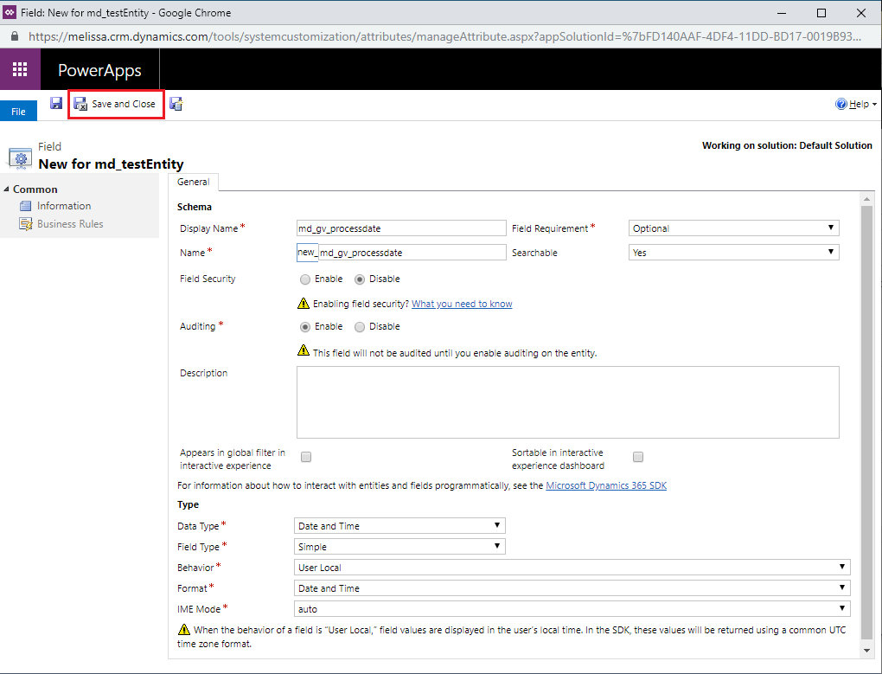Click the Save and New icon
882x674 pixels.
[x=176, y=104]
